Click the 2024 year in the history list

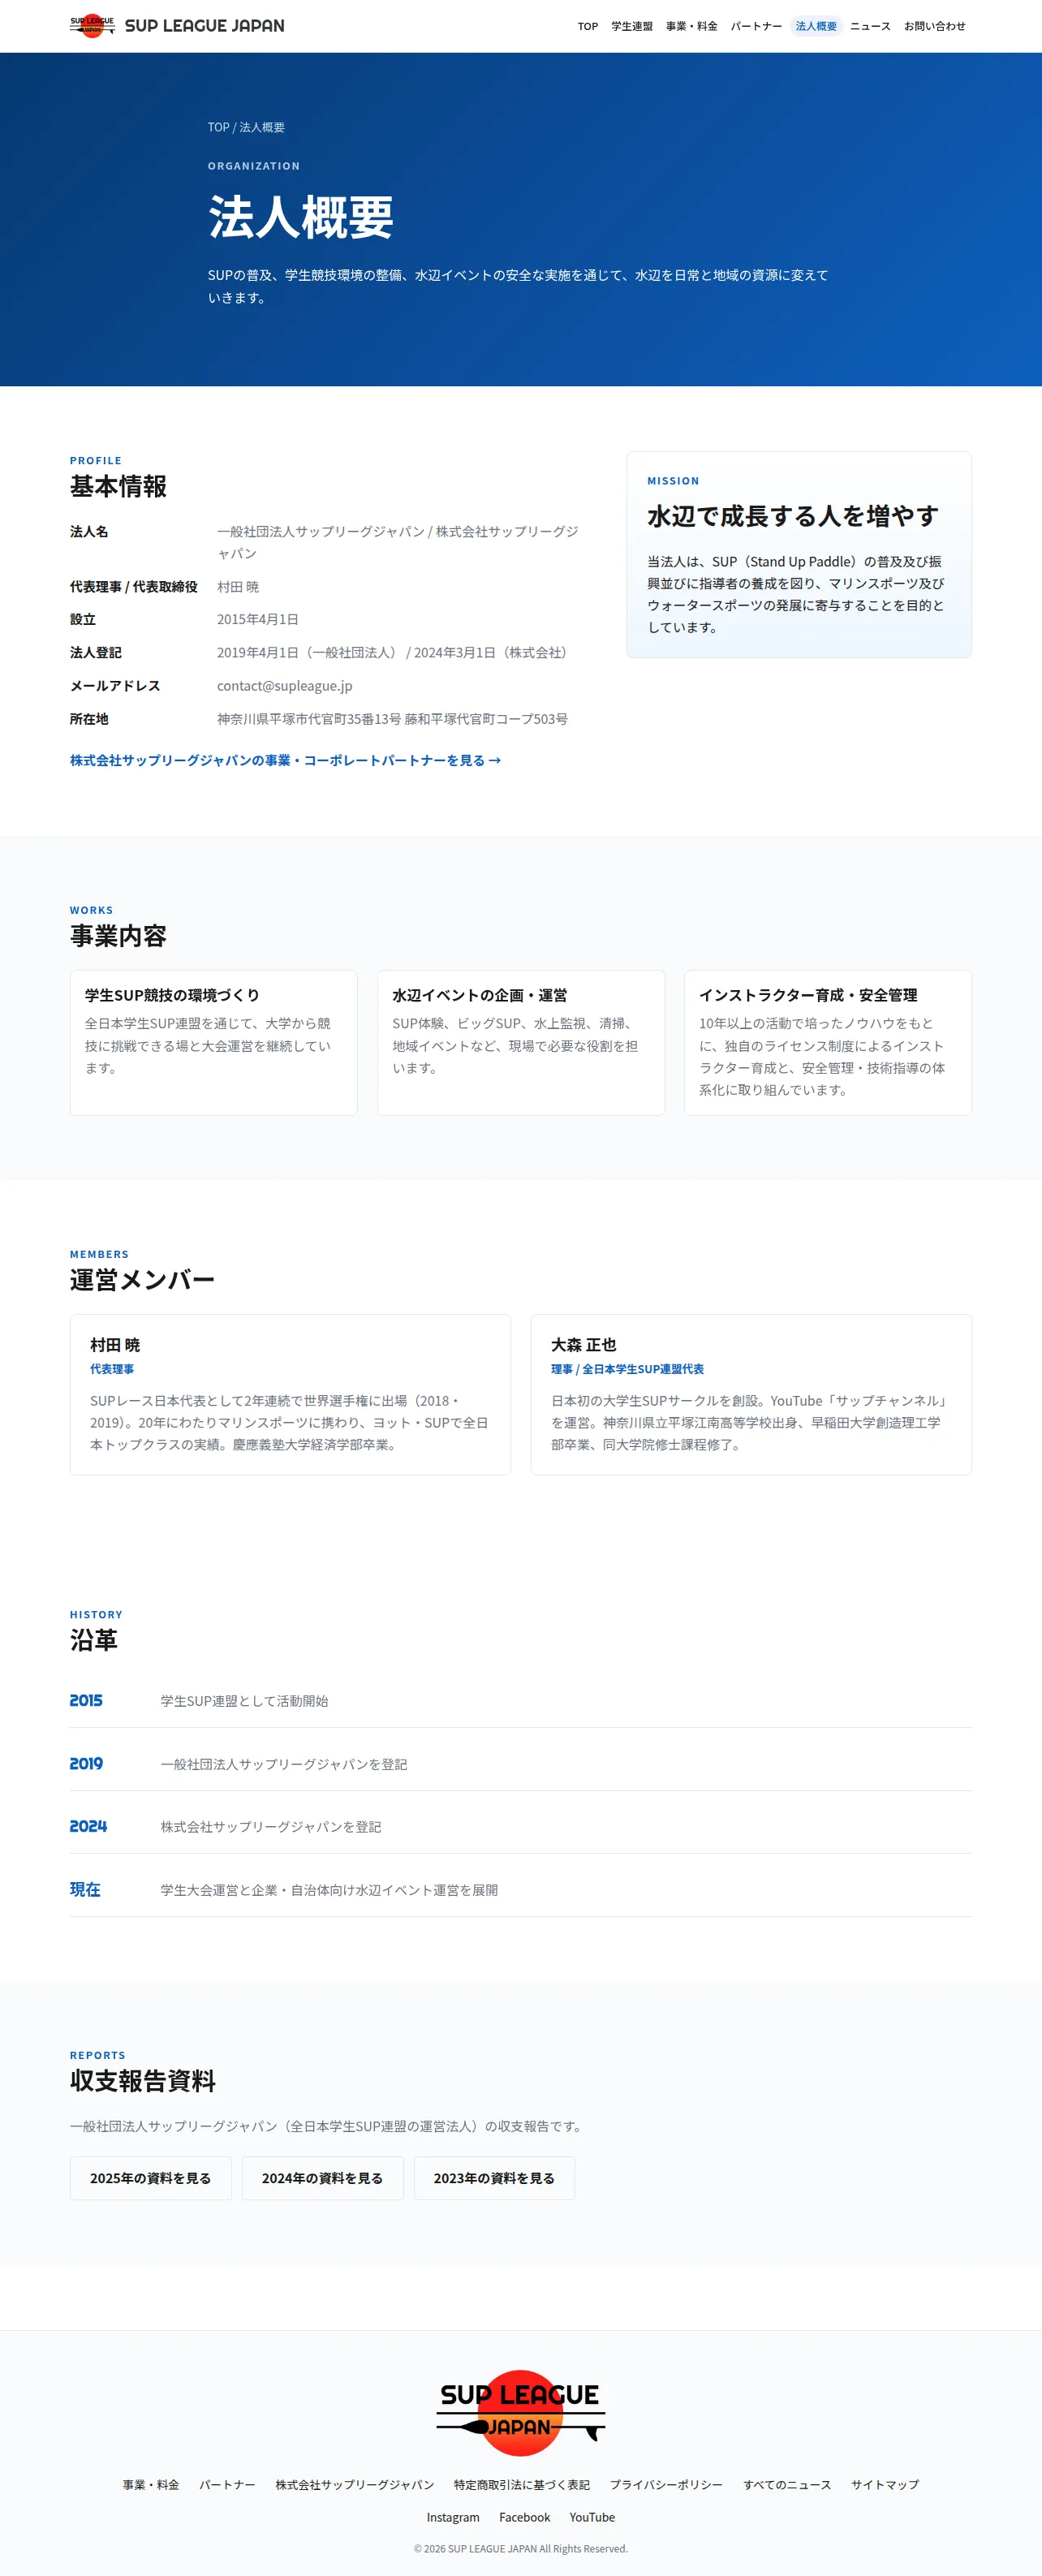coord(88,1826)
